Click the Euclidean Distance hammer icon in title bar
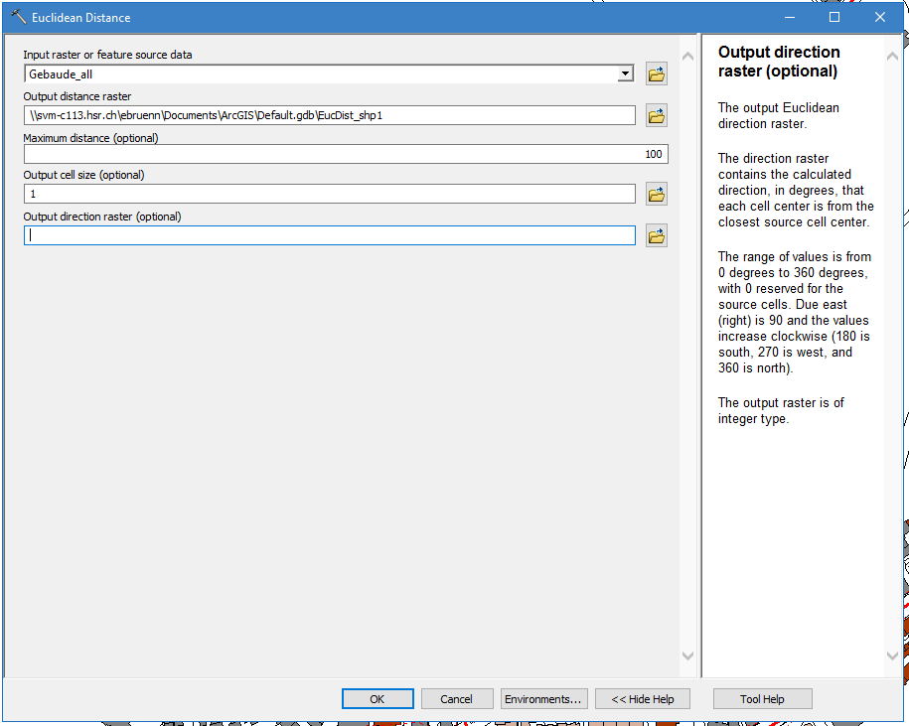 point(17,17)
